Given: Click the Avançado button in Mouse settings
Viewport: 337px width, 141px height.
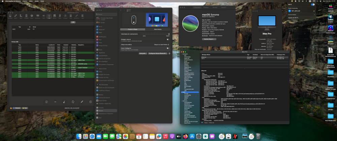Looking at the screenshot, I should point(143,54).
